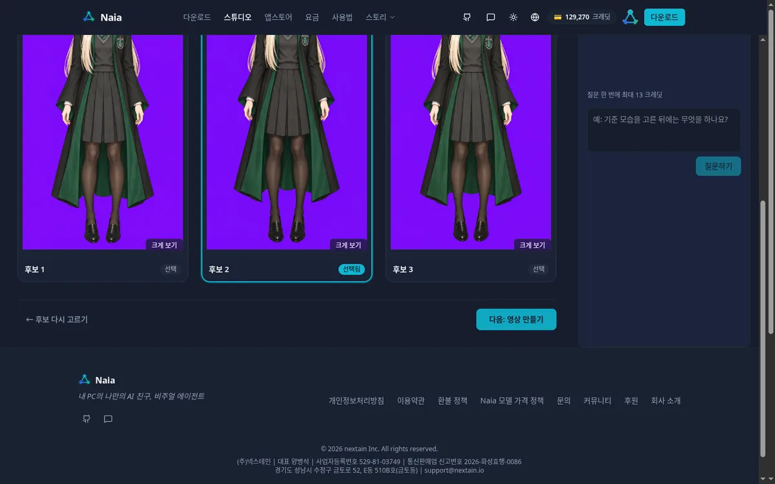
Task: Click the 다음: 영상 만들기 button
Action: [516, 319]
